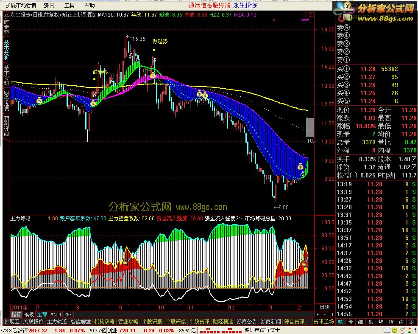Image resolution: width=418 pixels, height=334 pixels.
Task: Click the 日线 period label
Action: [x=325, y=307]
